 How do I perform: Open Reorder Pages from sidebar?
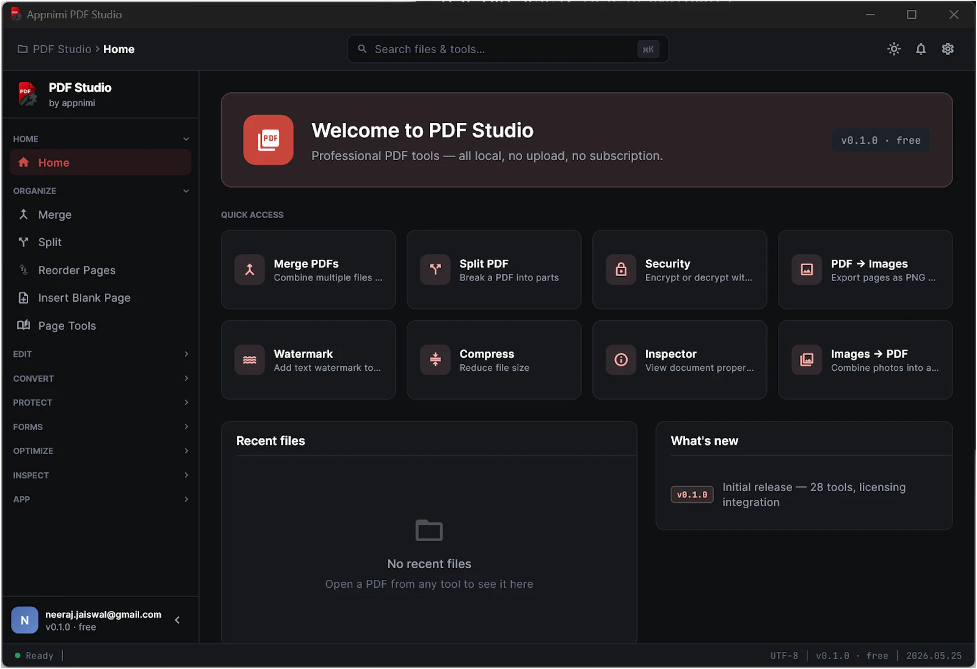(100, 270)
